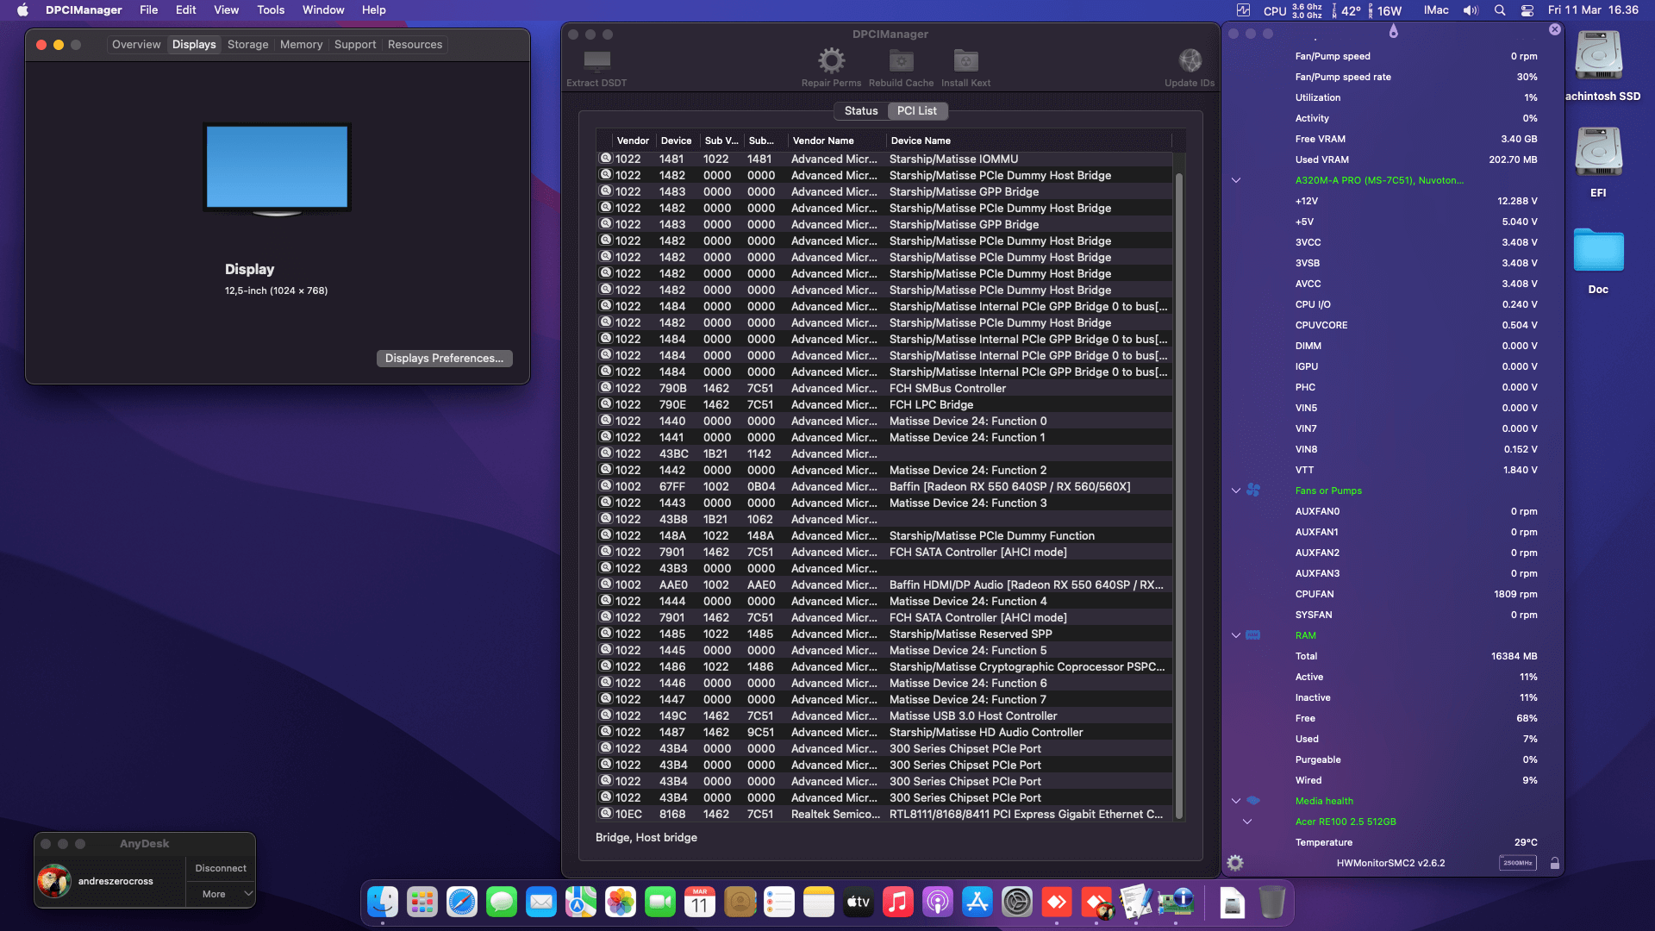Click the Update IDs globe icon
Viewport: 1655px width, 931px height.
1190,60
